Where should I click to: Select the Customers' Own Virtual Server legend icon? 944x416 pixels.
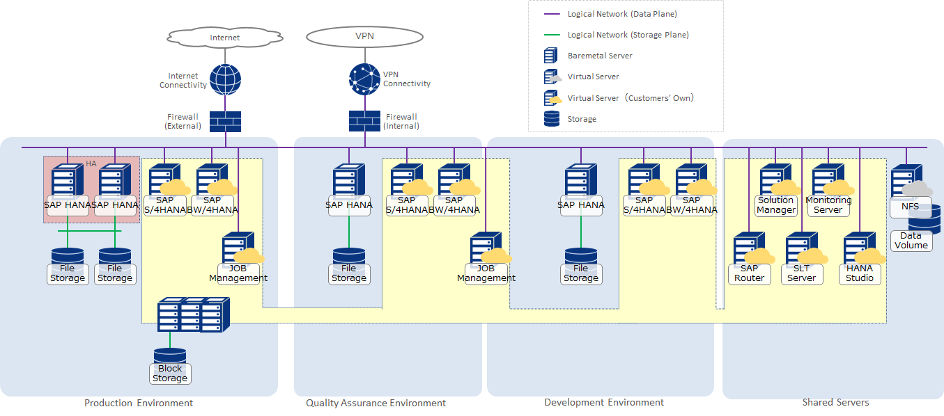coord(552,98)
